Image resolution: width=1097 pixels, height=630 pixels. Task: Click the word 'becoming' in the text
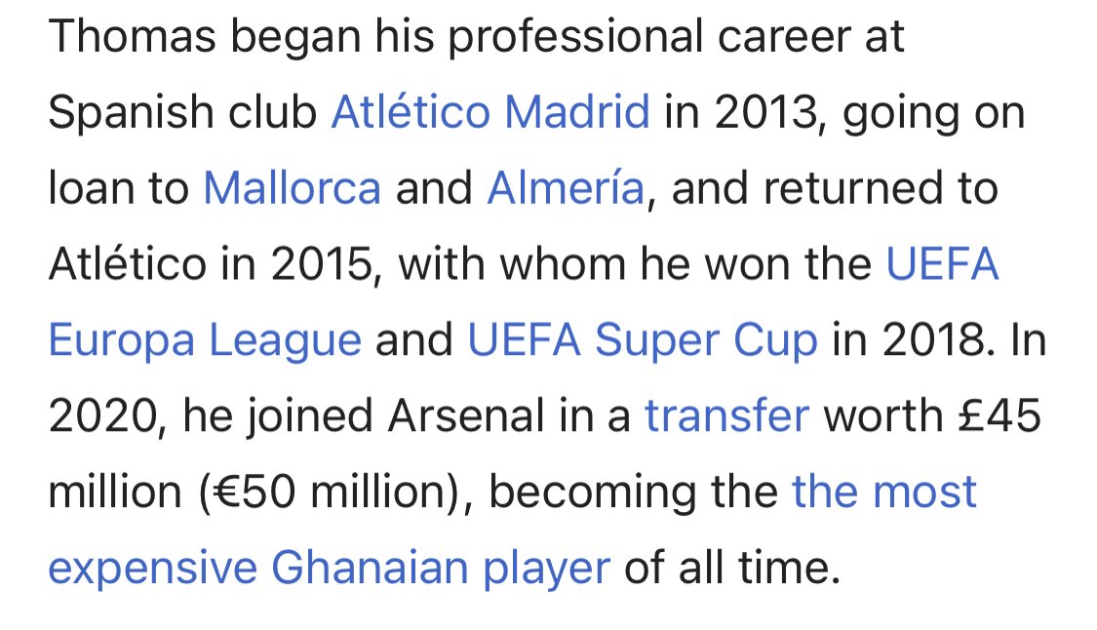coord(592,492)
